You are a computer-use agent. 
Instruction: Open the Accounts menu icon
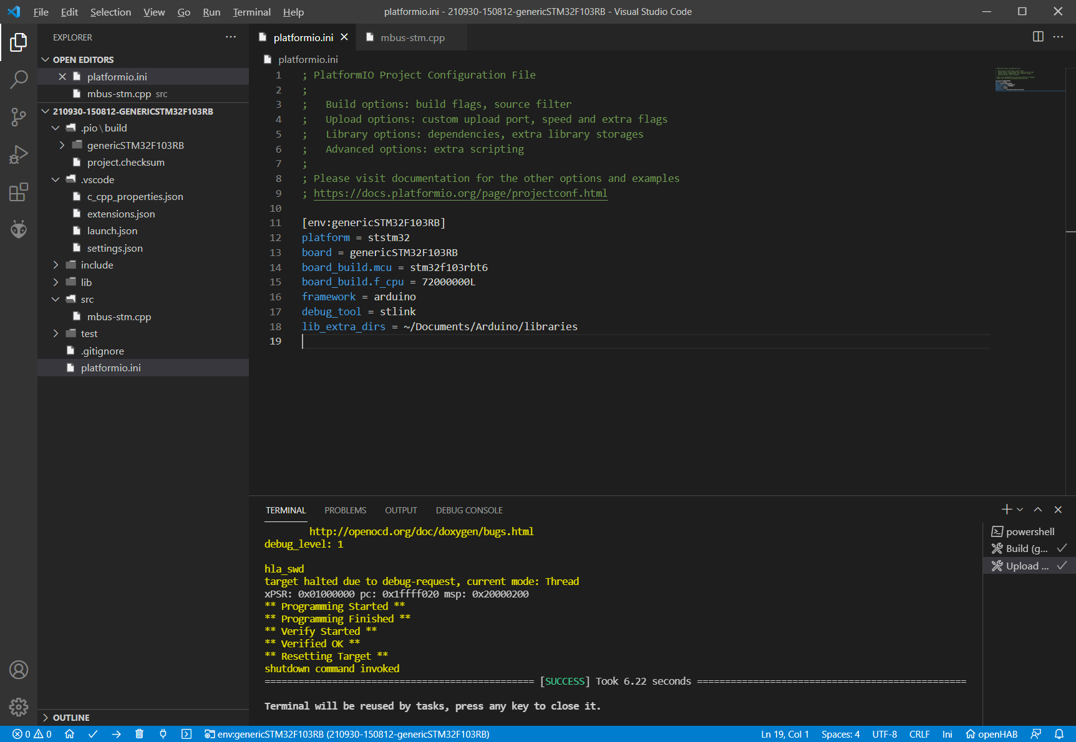click(x=19, y=670)
